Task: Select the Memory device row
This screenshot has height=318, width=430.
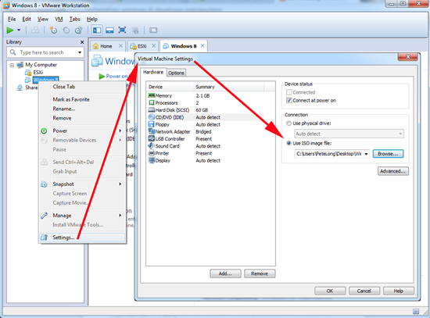Action: [206, 95]
